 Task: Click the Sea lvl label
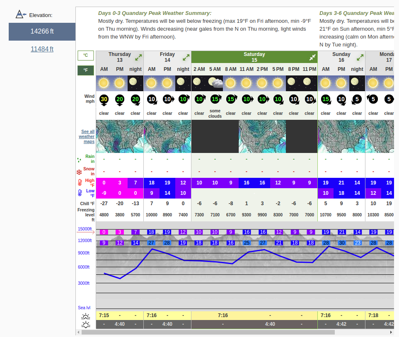(84, 308)
